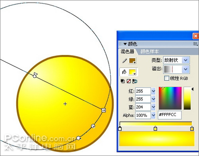Click the brightness slider bar
The width and height of the screenshot is (199, 156).
[187, 98]
